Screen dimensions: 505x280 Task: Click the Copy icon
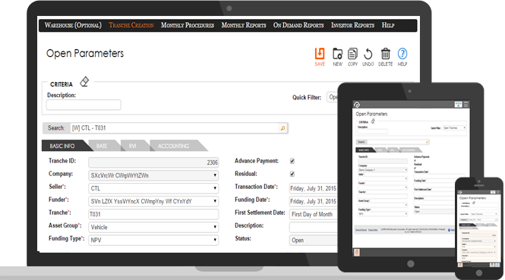pos(352,57)
